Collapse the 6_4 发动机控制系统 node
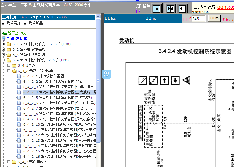234x167 pixels. click(x=4, y=60)
